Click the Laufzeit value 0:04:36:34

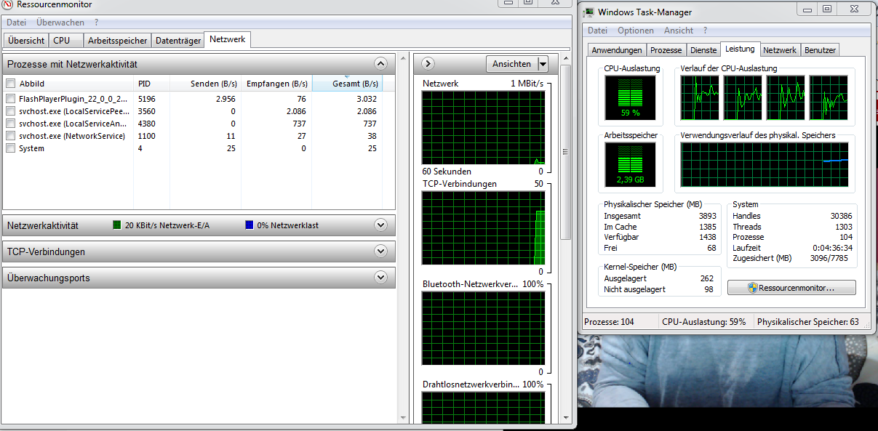pyautogui.click(x=832, y=247)
